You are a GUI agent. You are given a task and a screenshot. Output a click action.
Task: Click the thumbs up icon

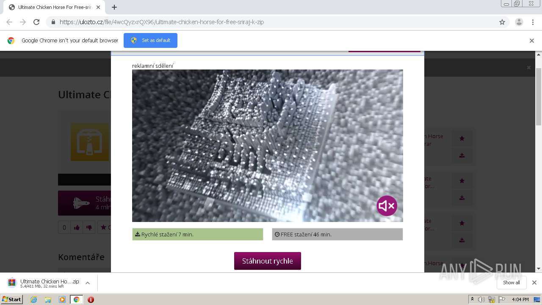(x=77, y=227)
